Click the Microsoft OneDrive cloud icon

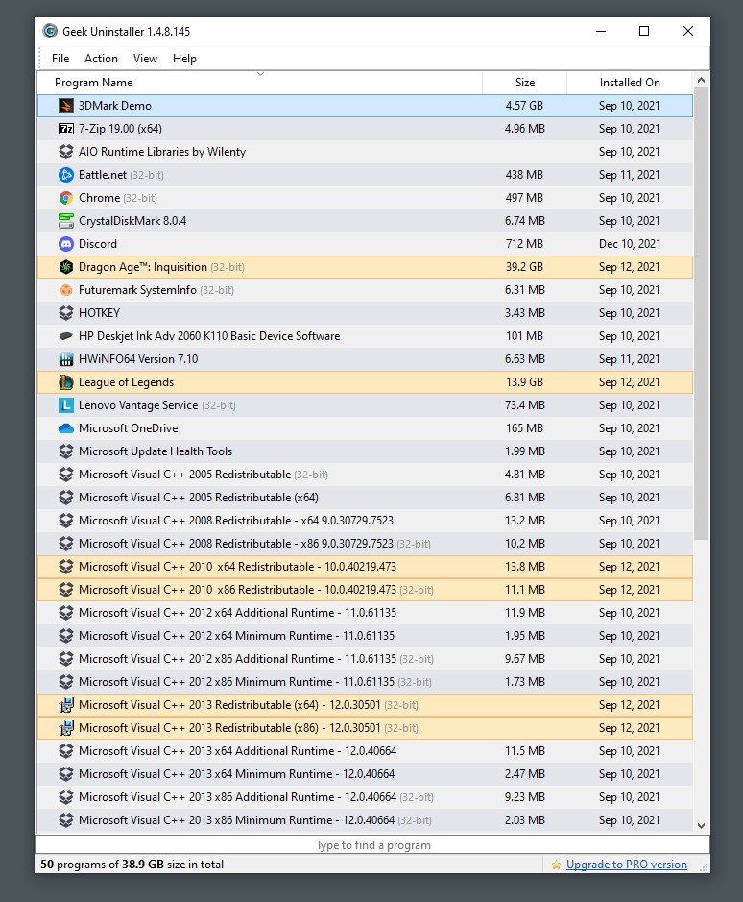(x=66, y=428)
